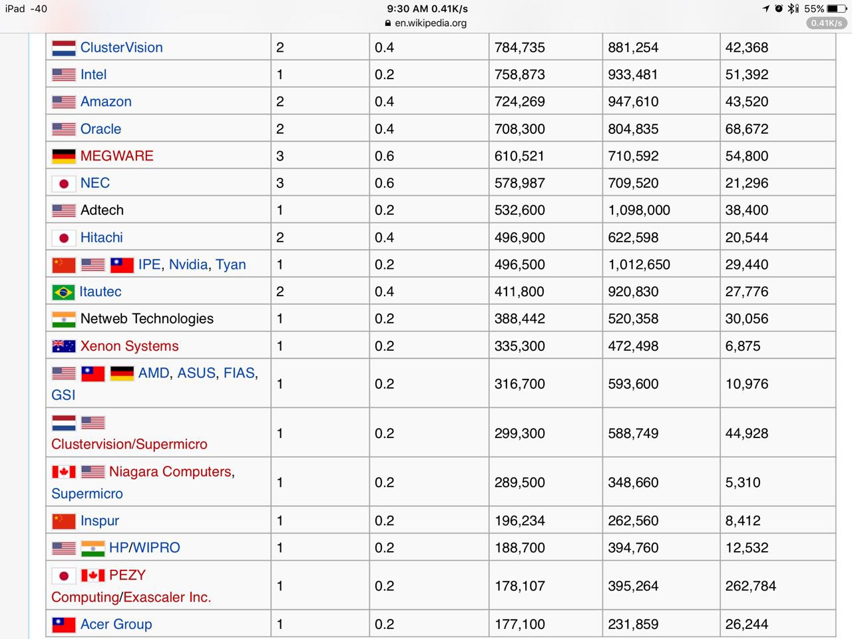Open the Amazon article link
Image resolution: width=852 pixels, height=639 pixels.
click(x=106, y=102)
